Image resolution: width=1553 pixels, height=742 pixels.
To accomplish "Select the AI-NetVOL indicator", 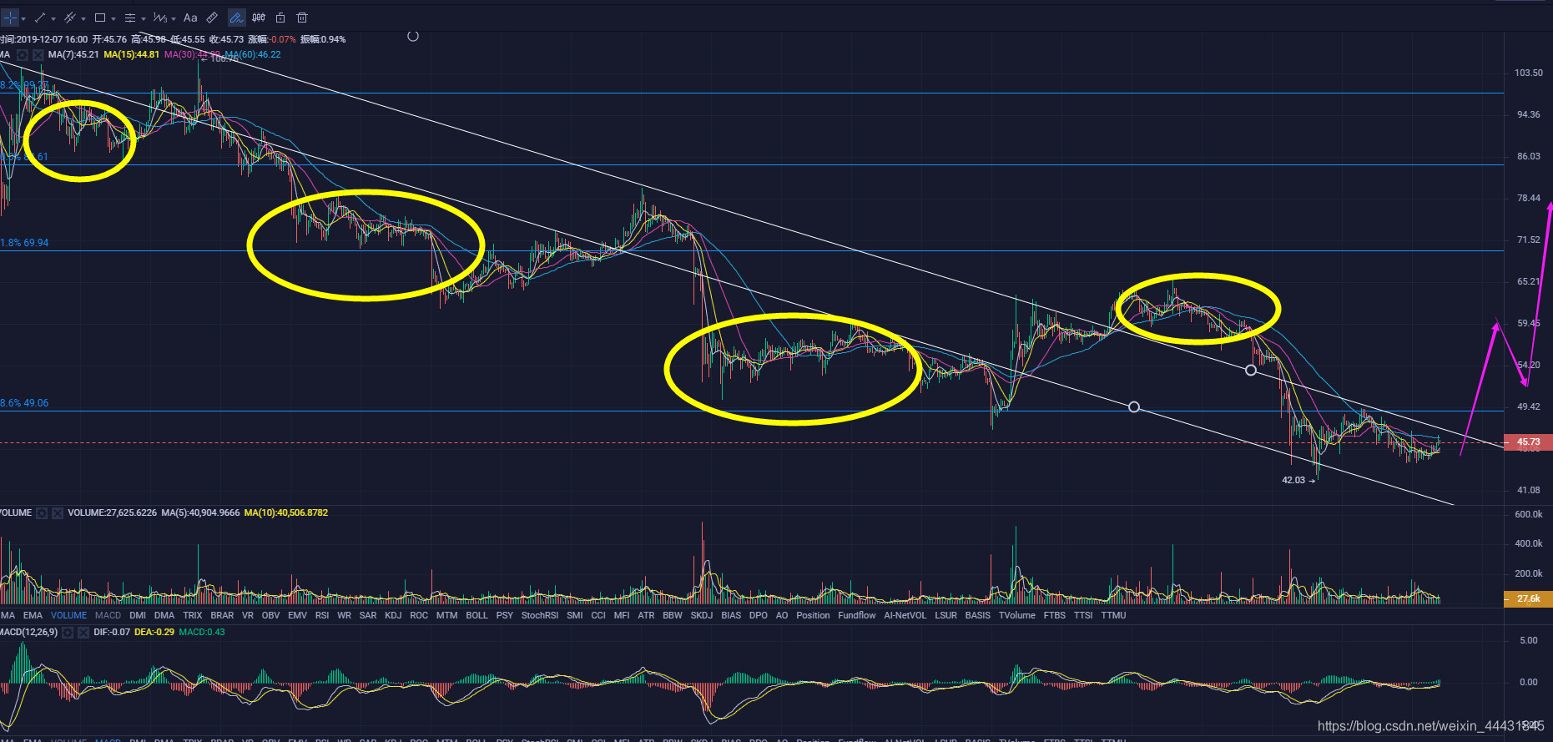I will pyautogui.click(x=905, y=615).
